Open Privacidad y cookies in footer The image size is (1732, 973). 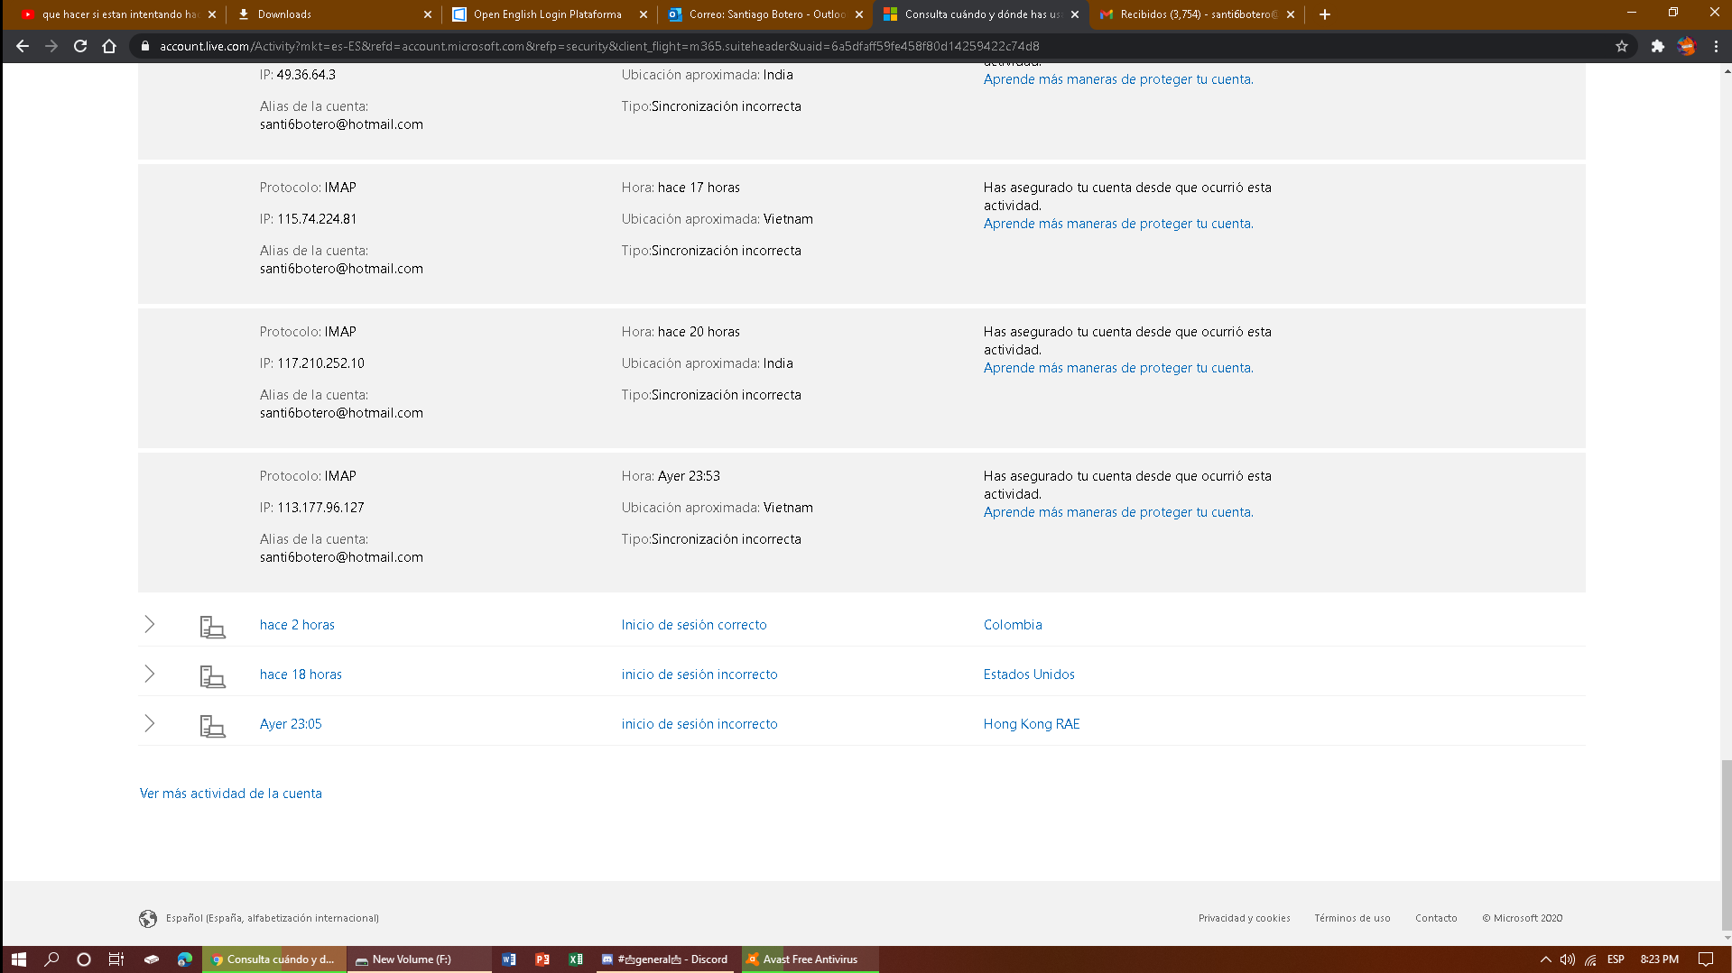coord(1245,918)
